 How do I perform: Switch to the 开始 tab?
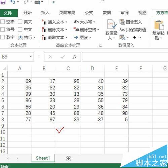[x=28, y=12]
